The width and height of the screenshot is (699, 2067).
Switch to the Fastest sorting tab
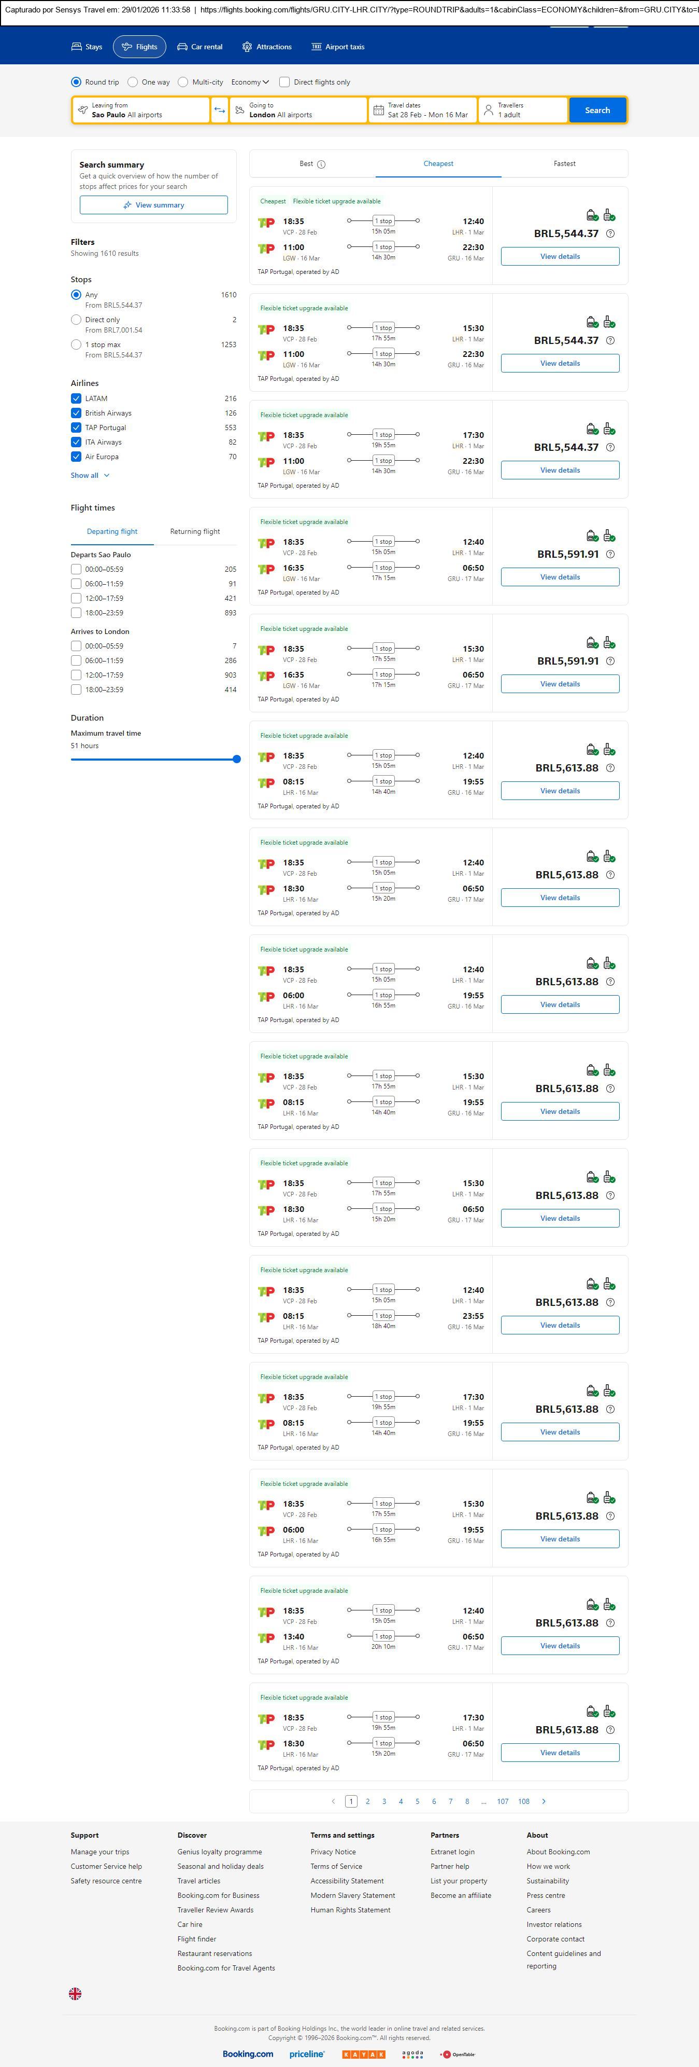(564, 164)
